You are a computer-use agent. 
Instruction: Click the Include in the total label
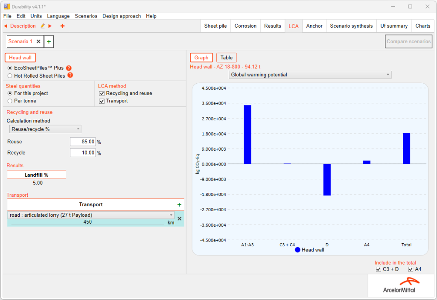point(395,262)
